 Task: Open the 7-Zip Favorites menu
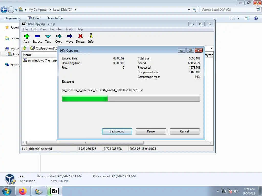click(56, 29)
